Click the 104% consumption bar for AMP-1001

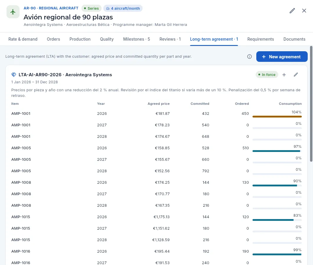click(x=277, y=117)
